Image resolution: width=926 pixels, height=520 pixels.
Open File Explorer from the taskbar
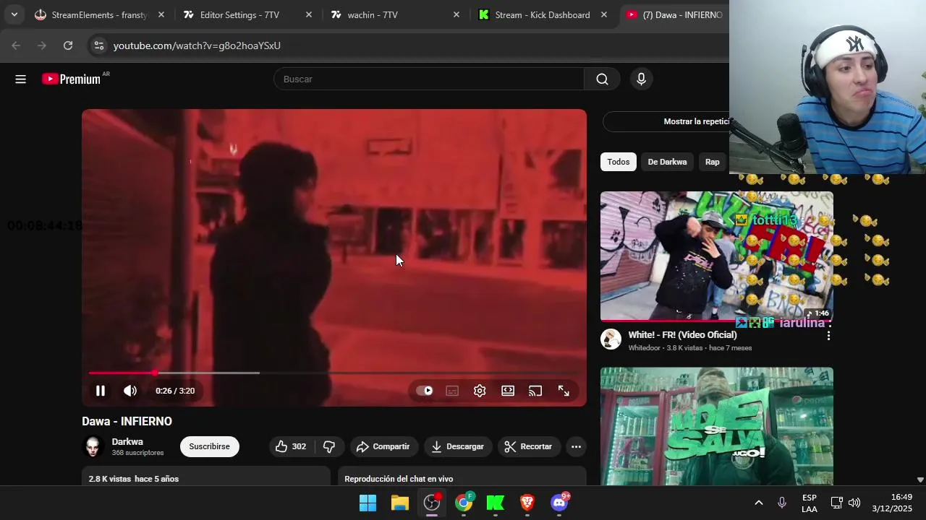coord(400,503)
